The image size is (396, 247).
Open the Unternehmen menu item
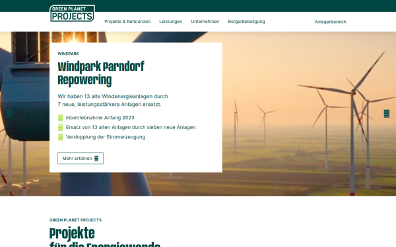[x=205, y=22]
